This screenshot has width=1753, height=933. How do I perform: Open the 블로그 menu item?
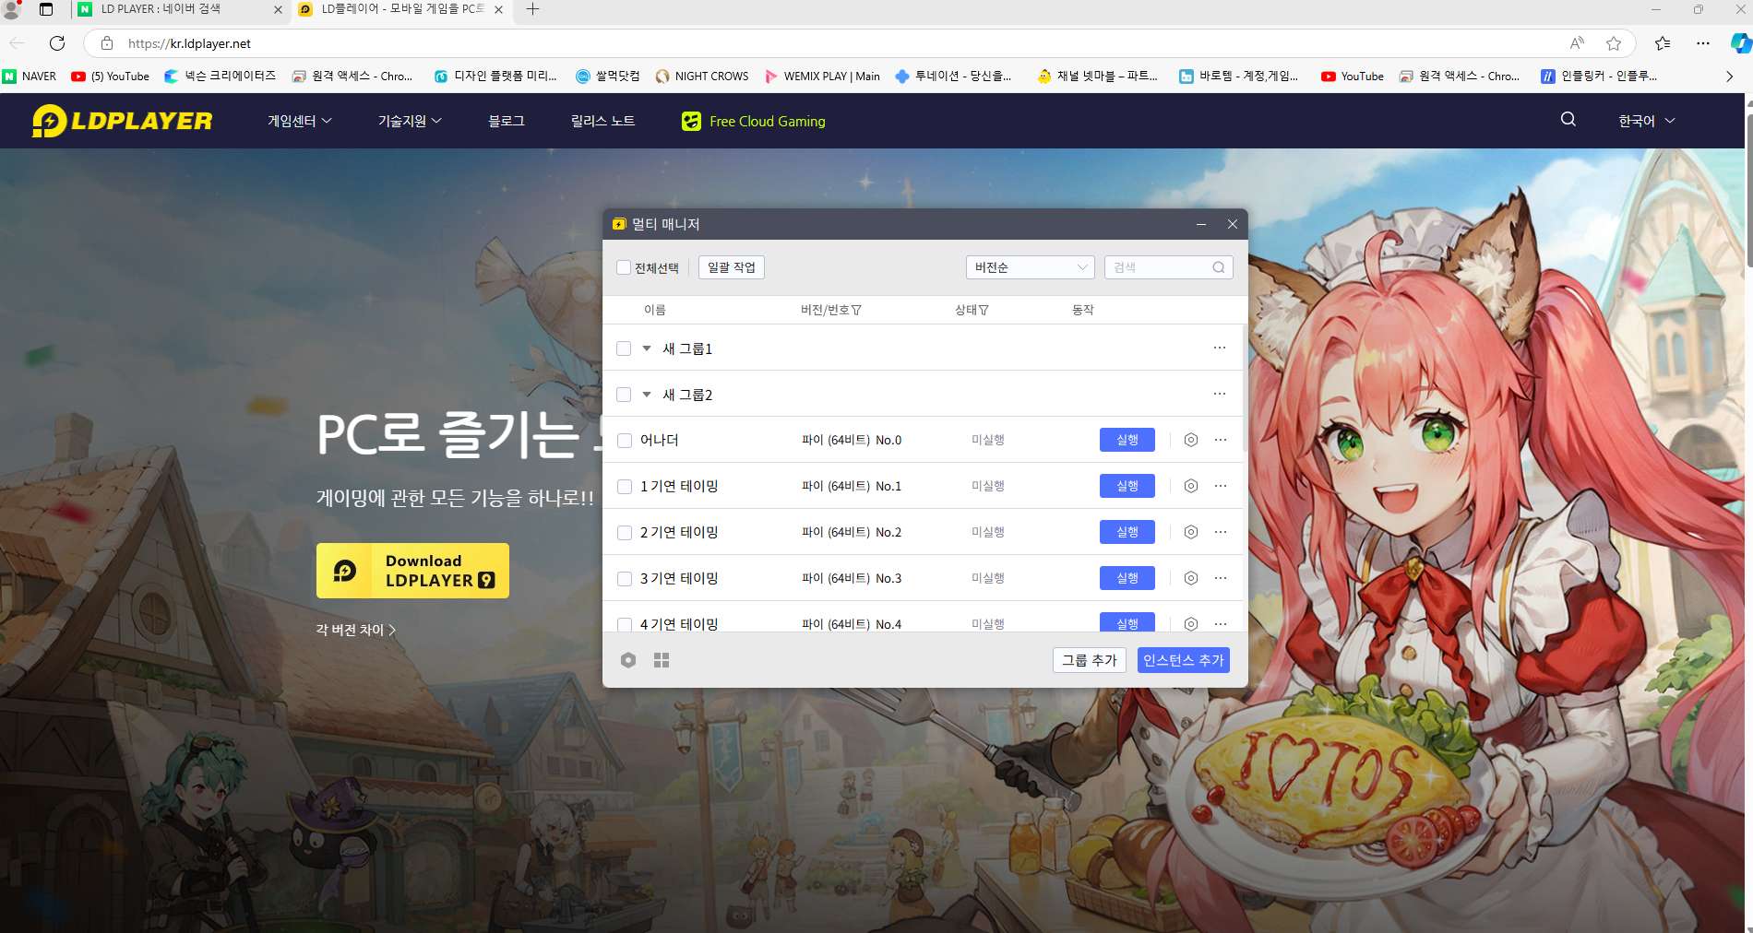click(x=507, y=121)
